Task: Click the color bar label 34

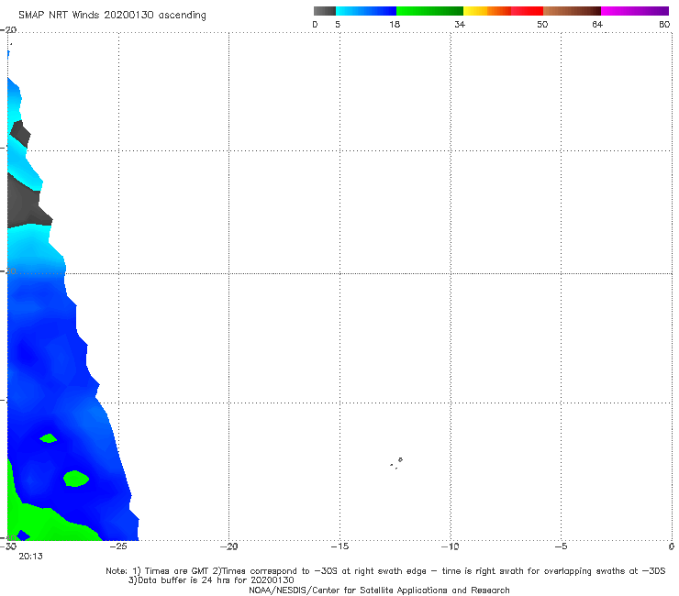Action: coord(460,24)
